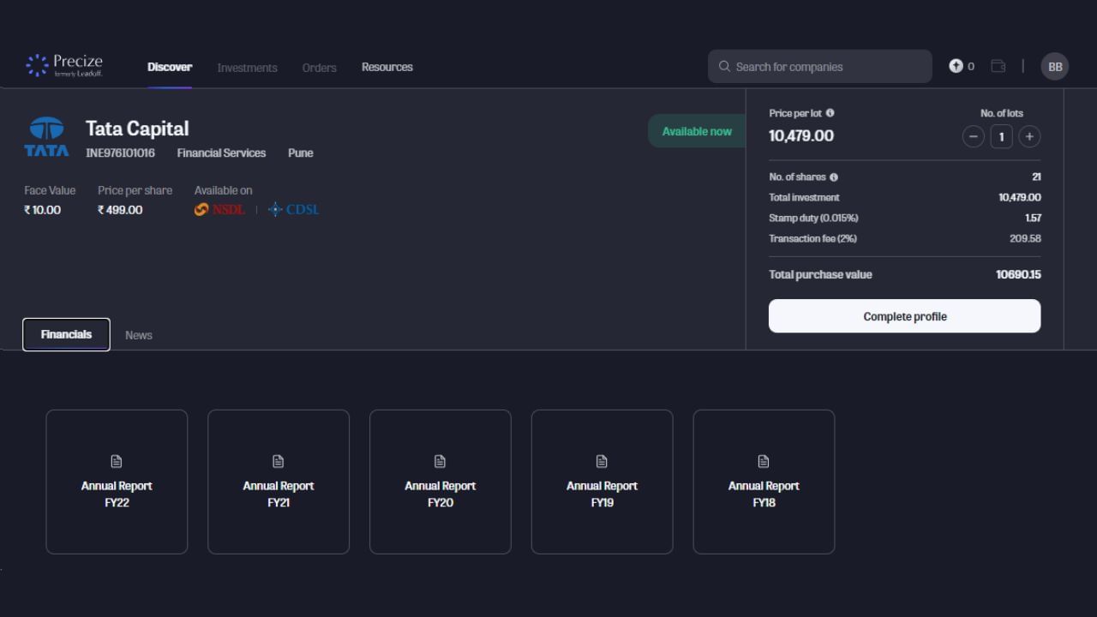Click the FY21 document icon
The image size is (1097, 617).
278,461
